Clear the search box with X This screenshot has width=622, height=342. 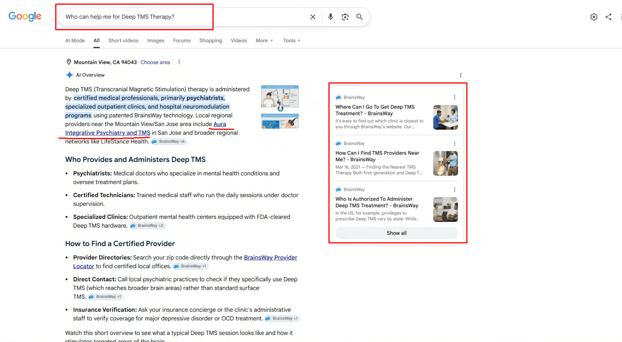[x=313, y=17]
